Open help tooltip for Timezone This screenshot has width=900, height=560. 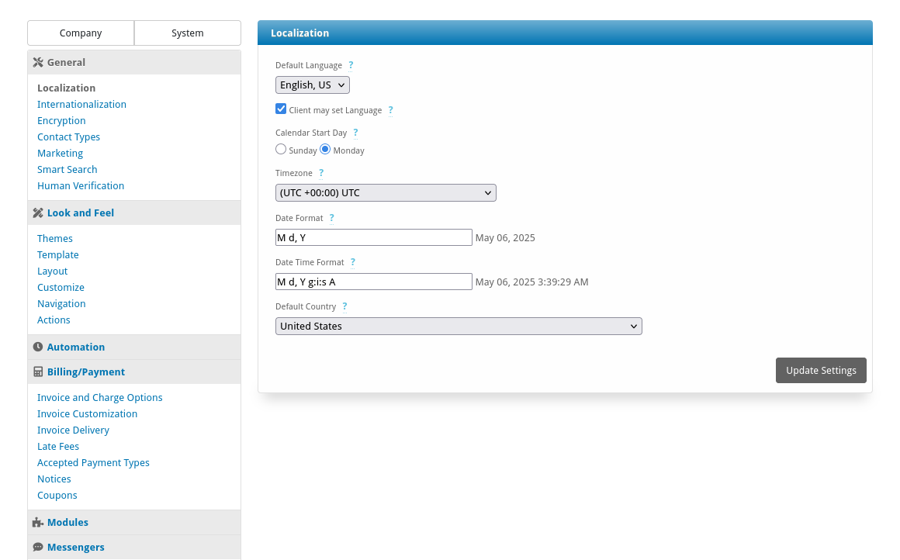point(321,173)
